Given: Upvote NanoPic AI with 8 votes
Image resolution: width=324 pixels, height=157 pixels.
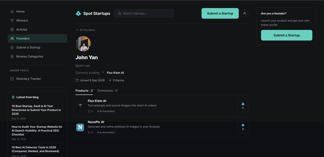Looking at the screenshot, I should (243, 127).
